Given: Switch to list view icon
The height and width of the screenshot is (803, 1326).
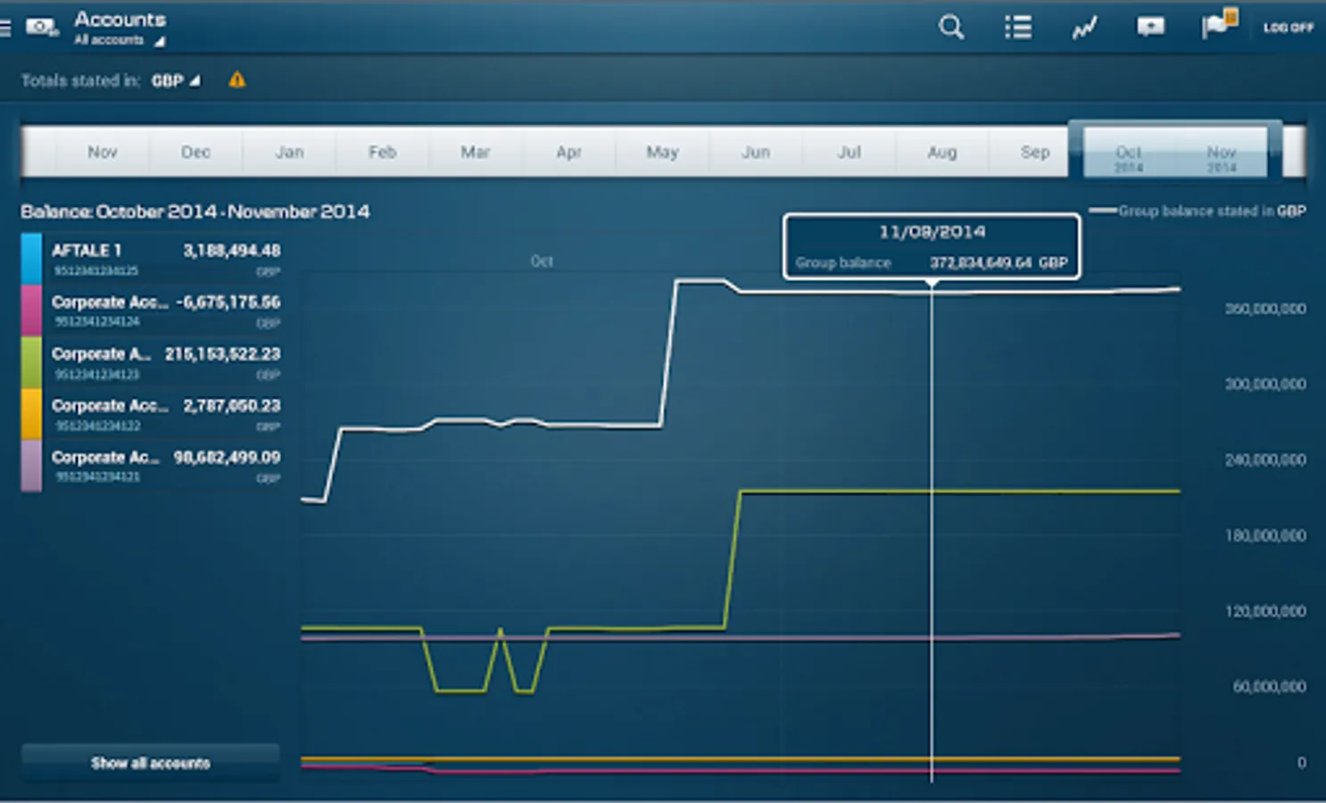Looking at the screenshot, I should (x=1018, y=28).
